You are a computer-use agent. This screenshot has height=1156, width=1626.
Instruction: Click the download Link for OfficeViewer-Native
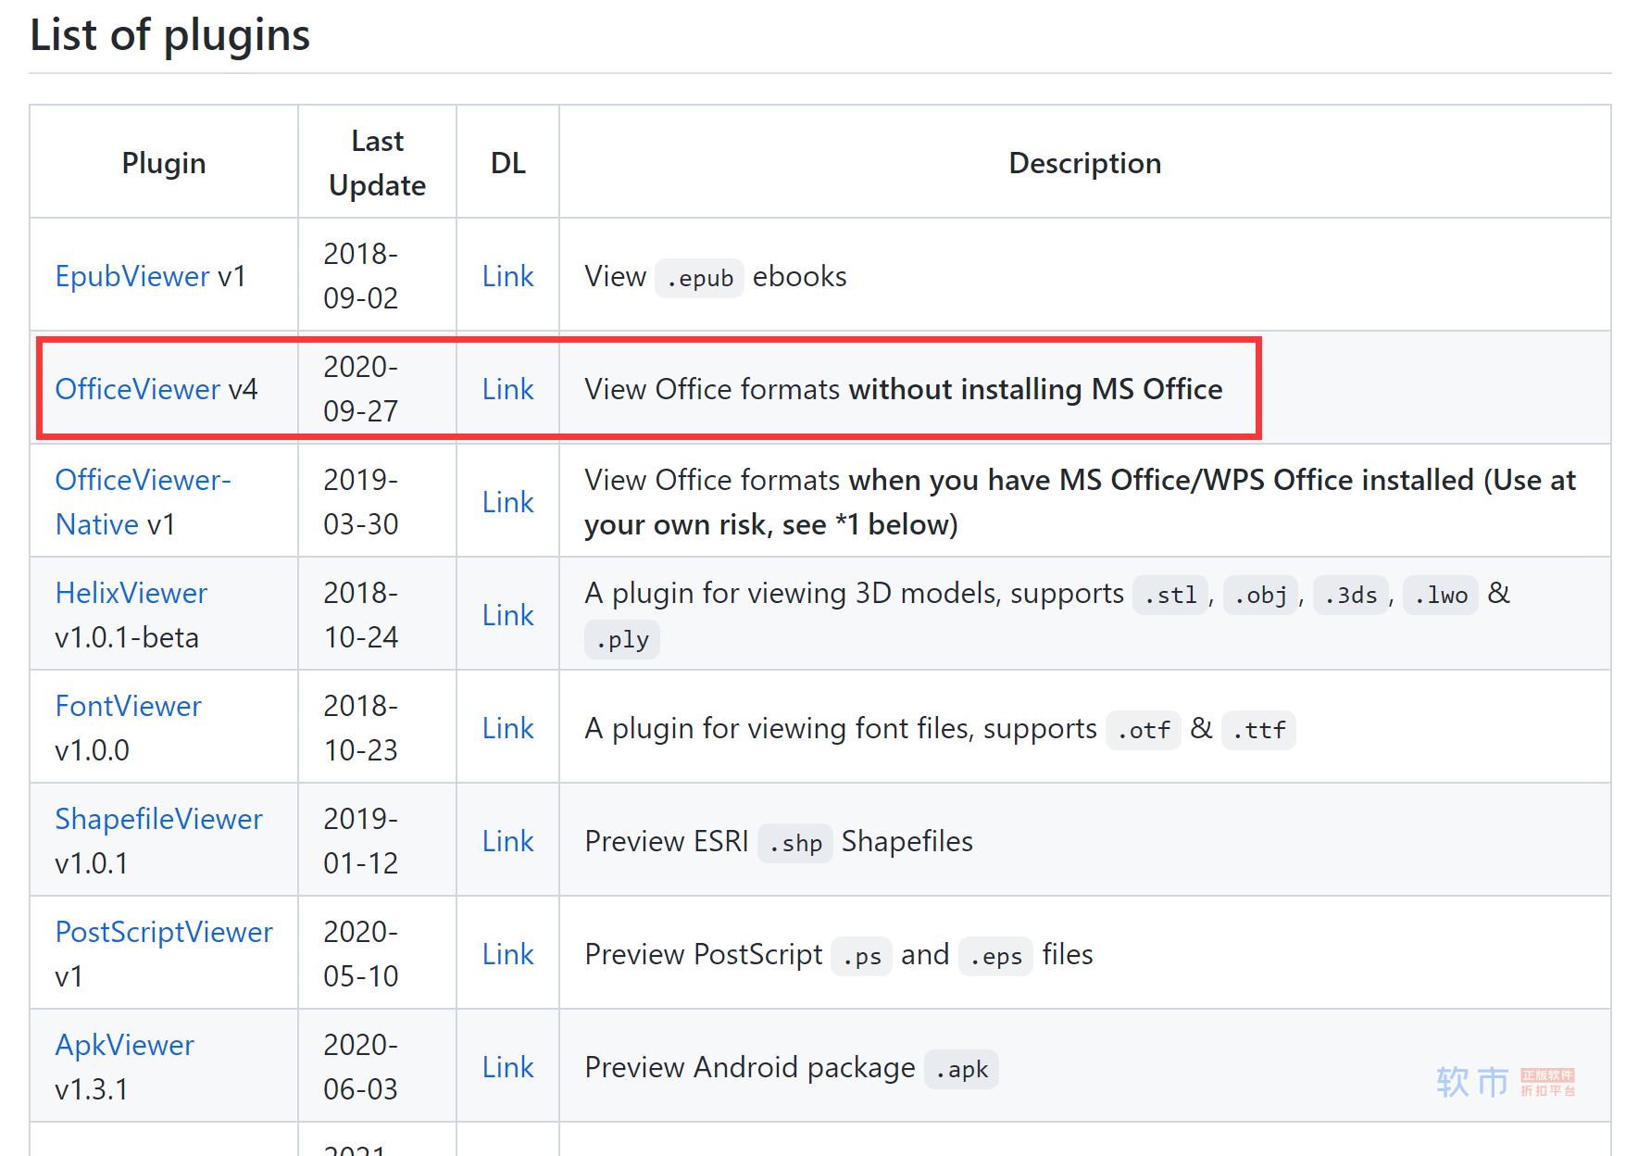508,502
